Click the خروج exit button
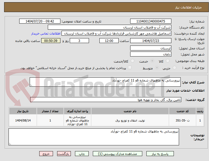The width and height of the screenshot is (209, 161). click(x=46, y=154)
